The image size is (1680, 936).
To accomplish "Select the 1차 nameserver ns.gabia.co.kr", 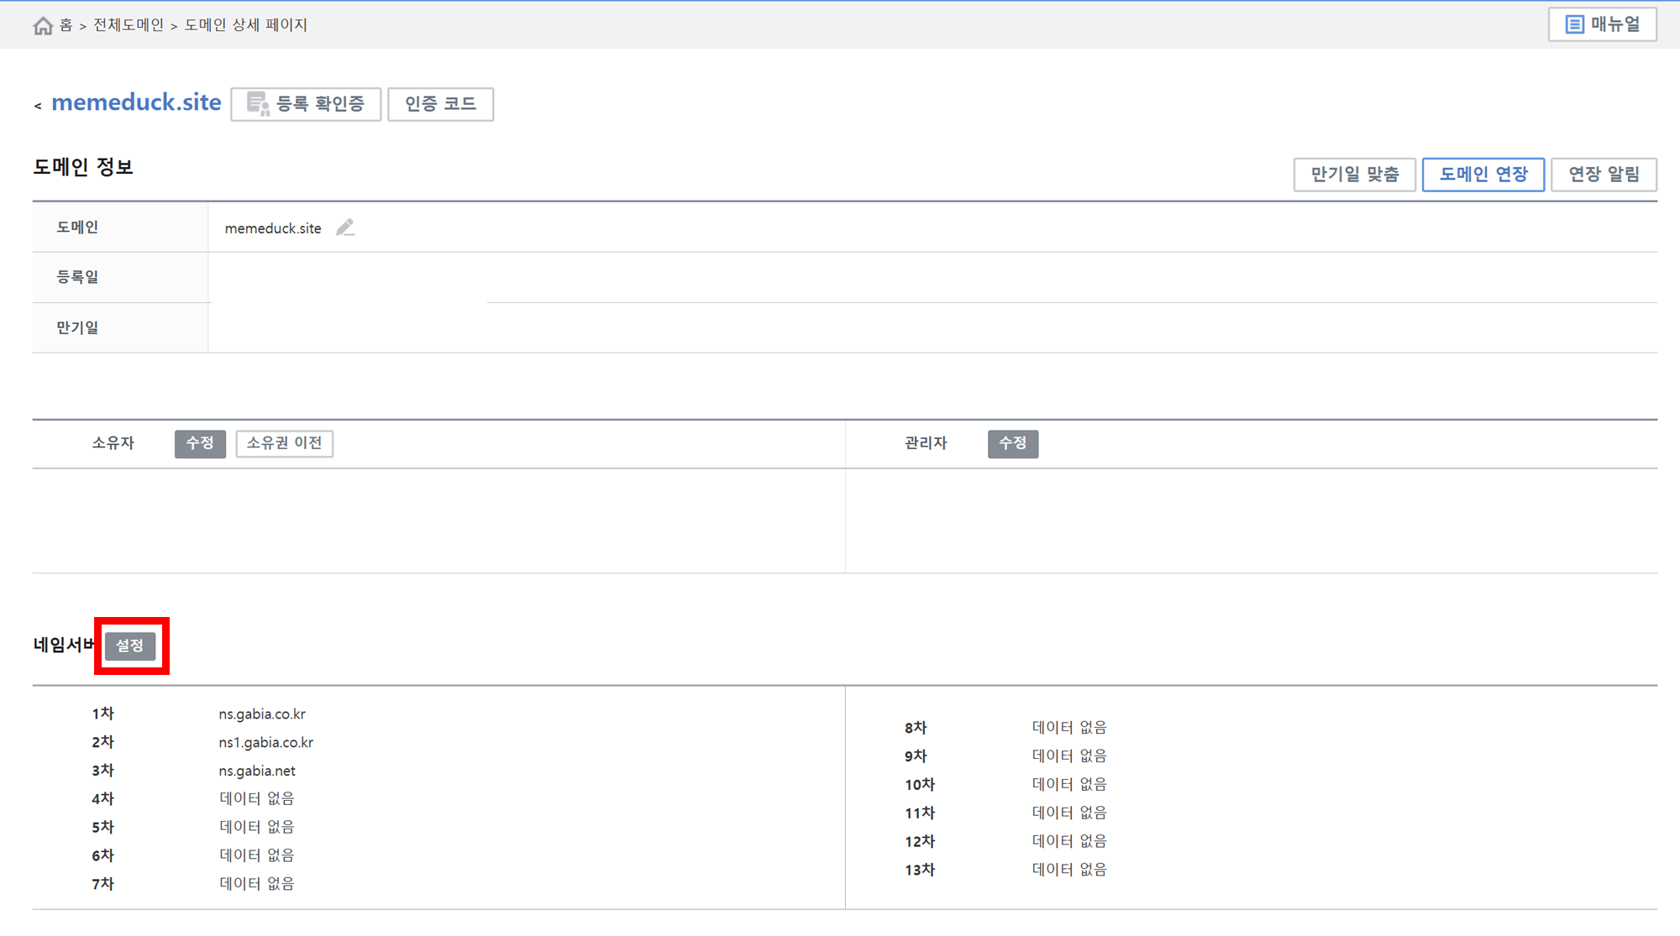I will pos(262,714).
